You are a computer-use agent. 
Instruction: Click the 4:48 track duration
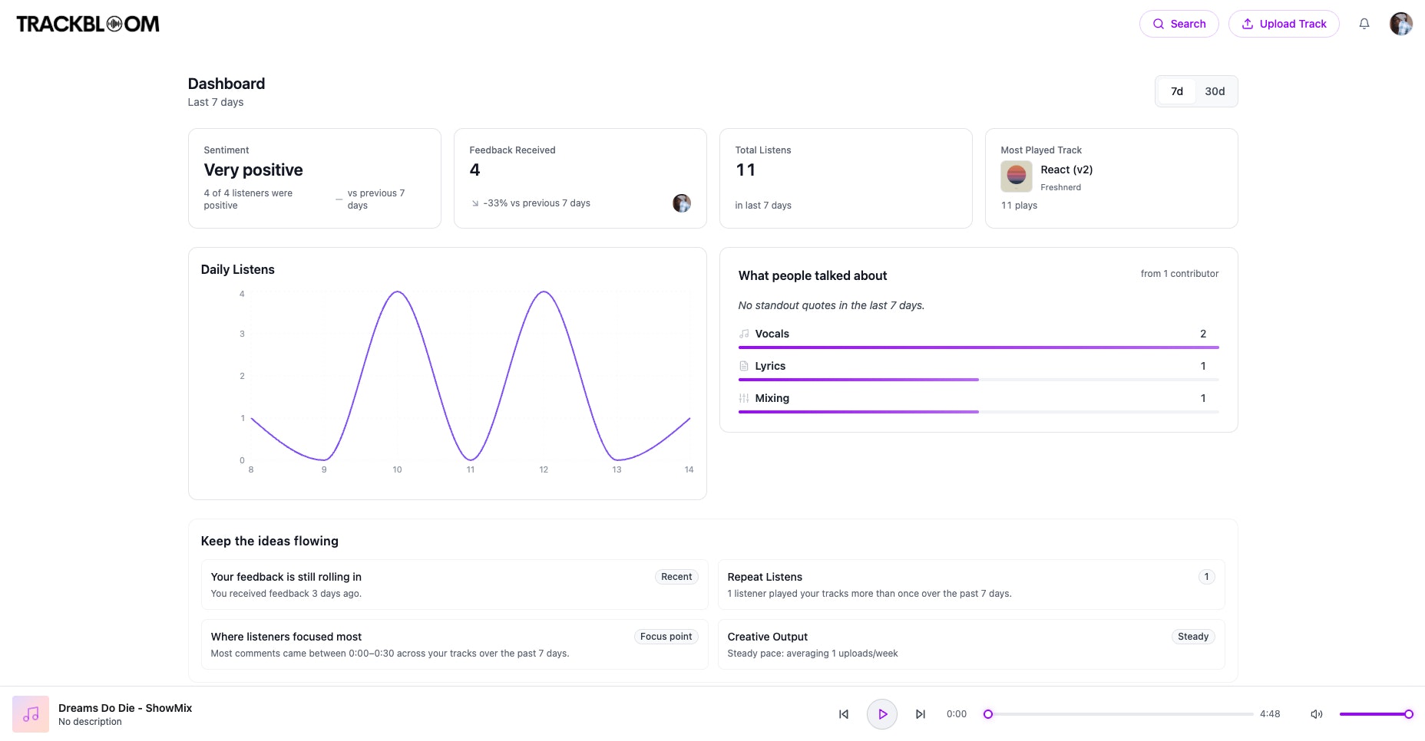pyautogui.click(x=1270, y=714)
